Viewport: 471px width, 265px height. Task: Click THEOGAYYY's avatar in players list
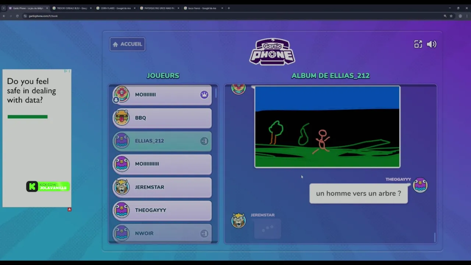121,210
